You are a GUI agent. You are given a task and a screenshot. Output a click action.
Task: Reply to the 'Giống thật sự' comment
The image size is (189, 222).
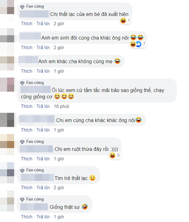point(43,217)
